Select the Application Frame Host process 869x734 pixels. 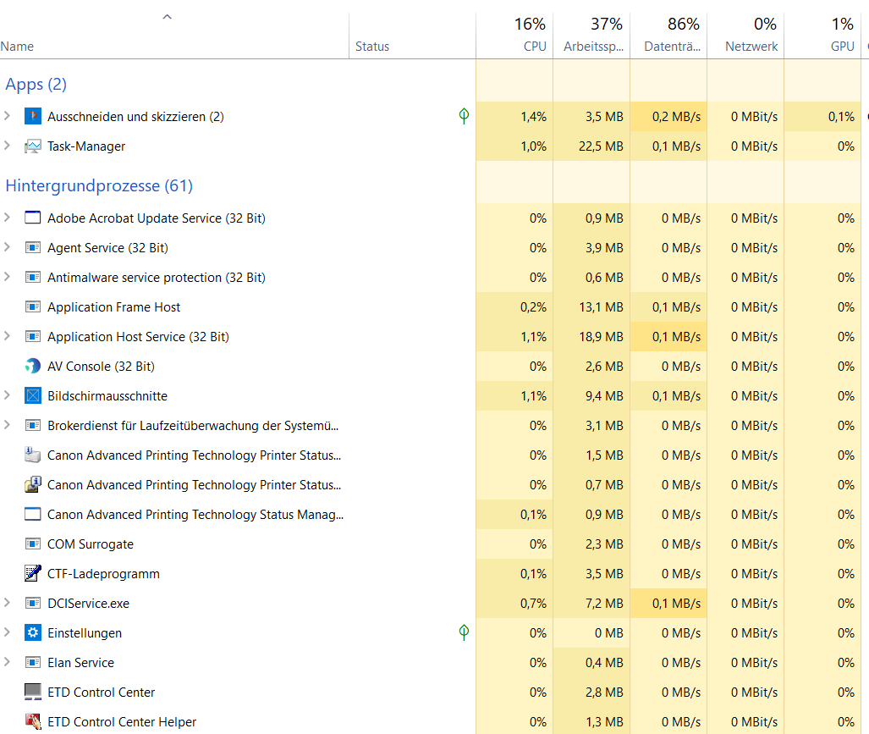[x=113, y=307]
